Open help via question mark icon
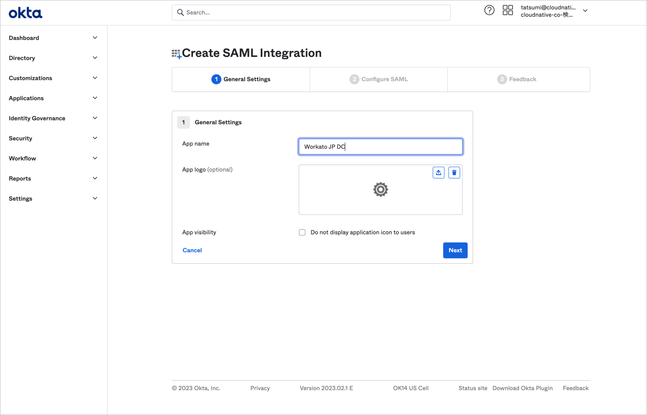Viewport: 647px width, 415px height. (x=489, y=10)
